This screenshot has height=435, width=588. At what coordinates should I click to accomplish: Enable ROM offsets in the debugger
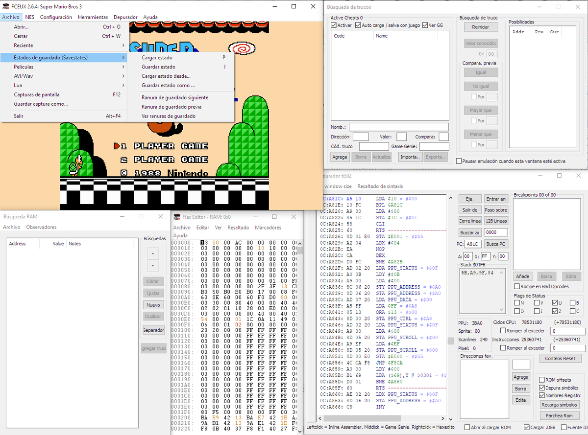(x=541, y=380)
